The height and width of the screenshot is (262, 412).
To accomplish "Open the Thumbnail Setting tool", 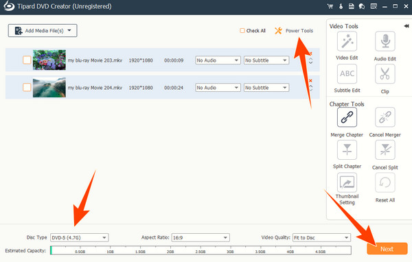I will (x=347, y=182).
